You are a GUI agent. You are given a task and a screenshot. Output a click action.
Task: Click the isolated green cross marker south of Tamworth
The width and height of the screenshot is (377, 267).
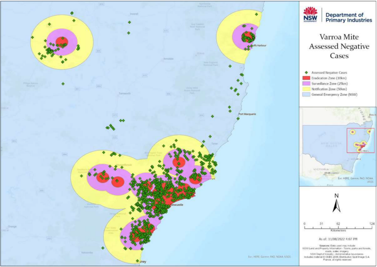(x=122, y=121)
